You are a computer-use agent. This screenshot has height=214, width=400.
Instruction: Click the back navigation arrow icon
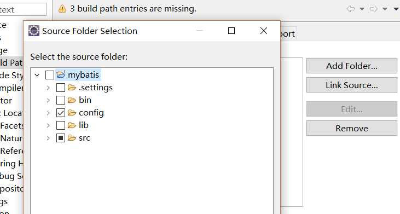(351, 9)
